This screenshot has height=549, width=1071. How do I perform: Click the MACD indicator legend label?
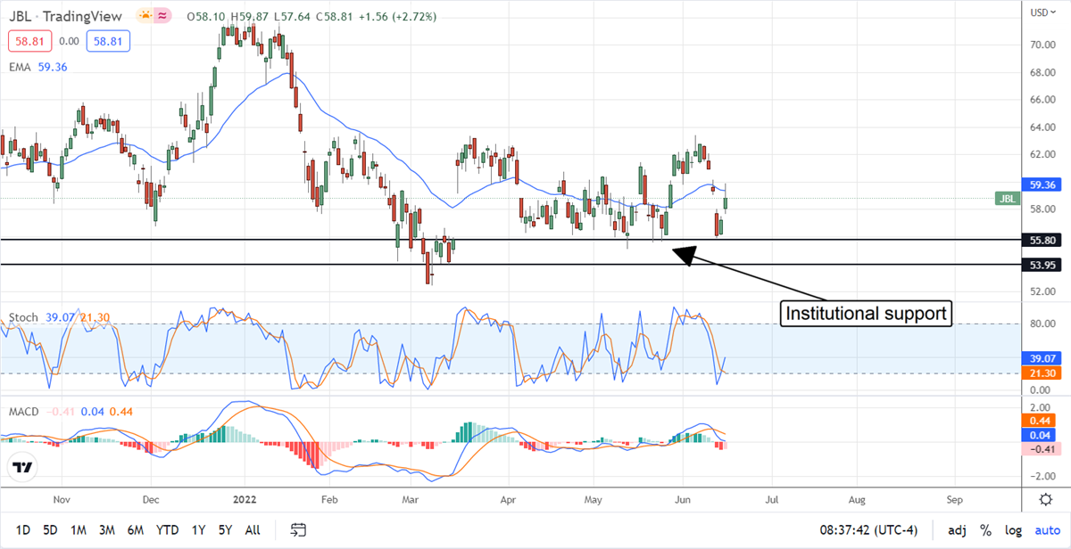(25, 412)
